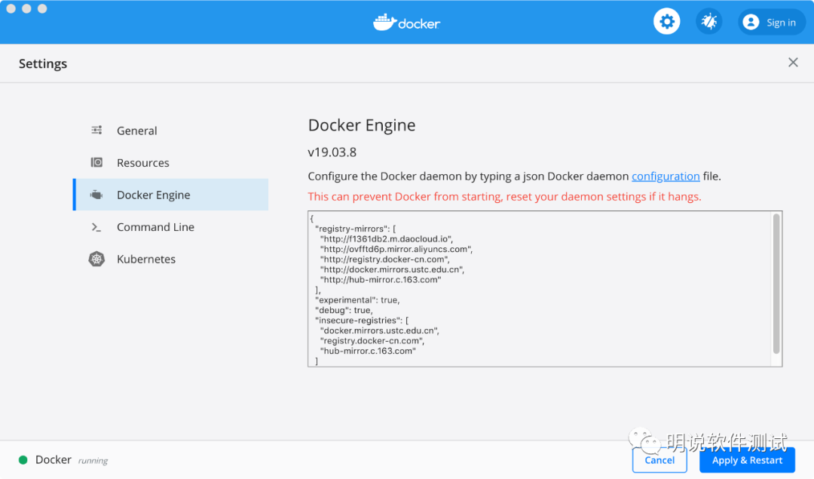Viewport: 814px width, 479px height.
Task: Click the troubleshoot bug icon
Action: 708,22
